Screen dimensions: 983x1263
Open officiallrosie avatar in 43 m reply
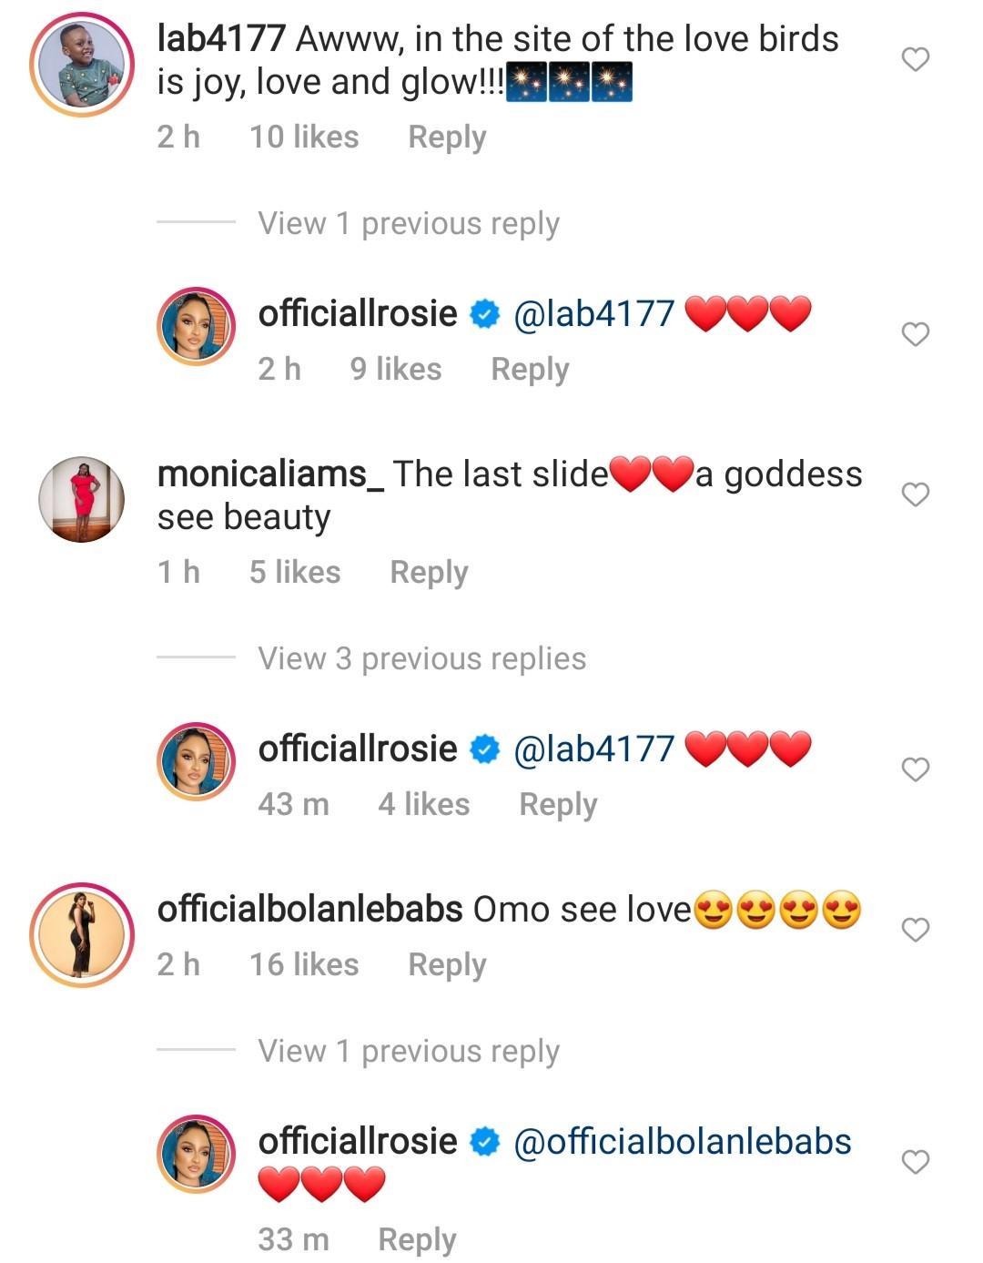click(197, 761)
